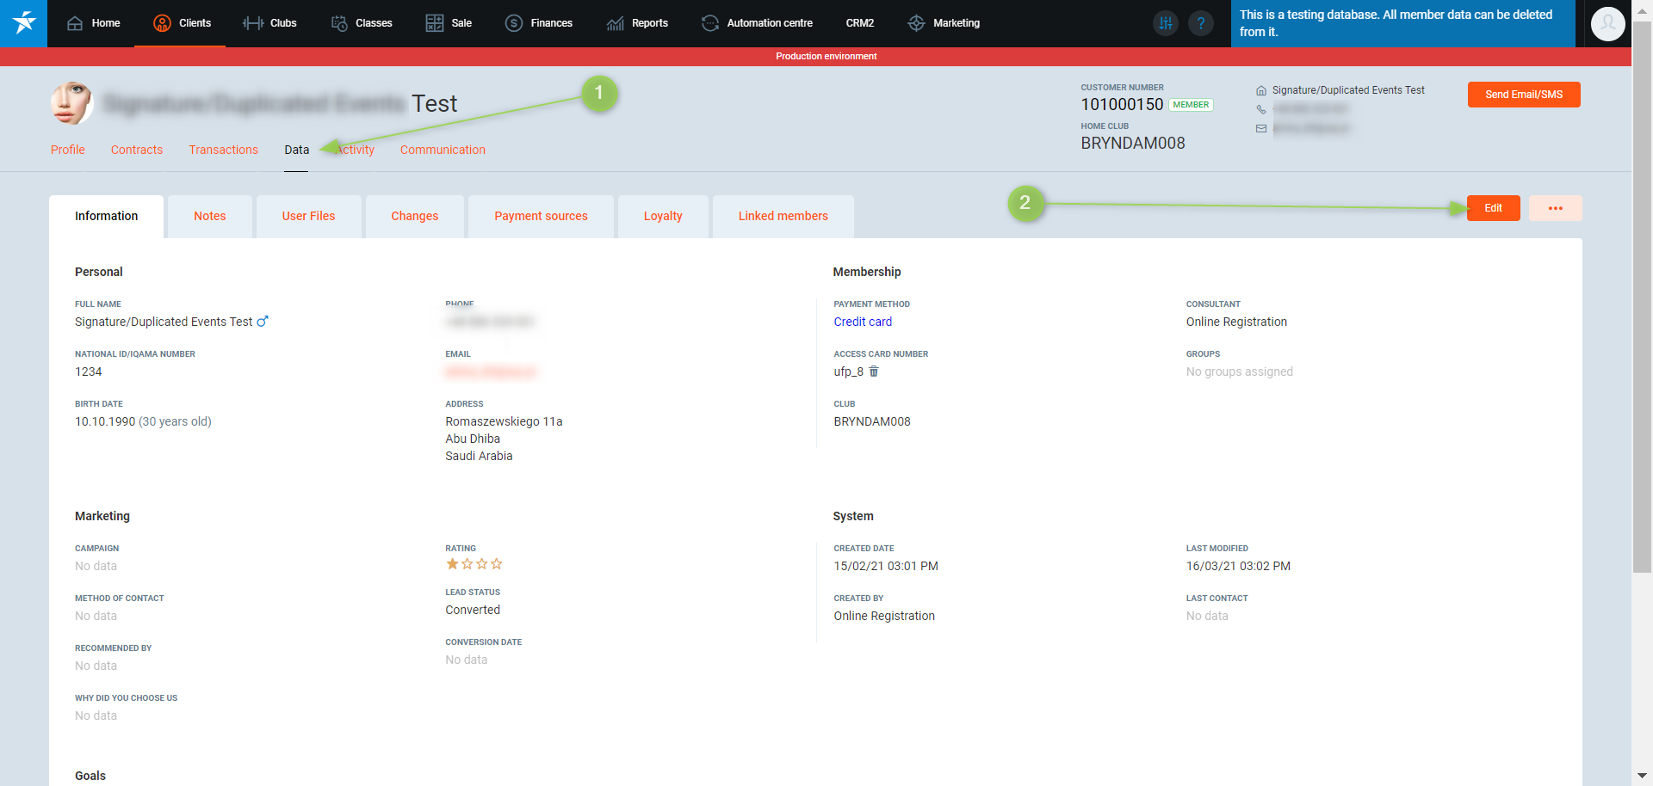Open the help question mark icon

[1200, 23]
